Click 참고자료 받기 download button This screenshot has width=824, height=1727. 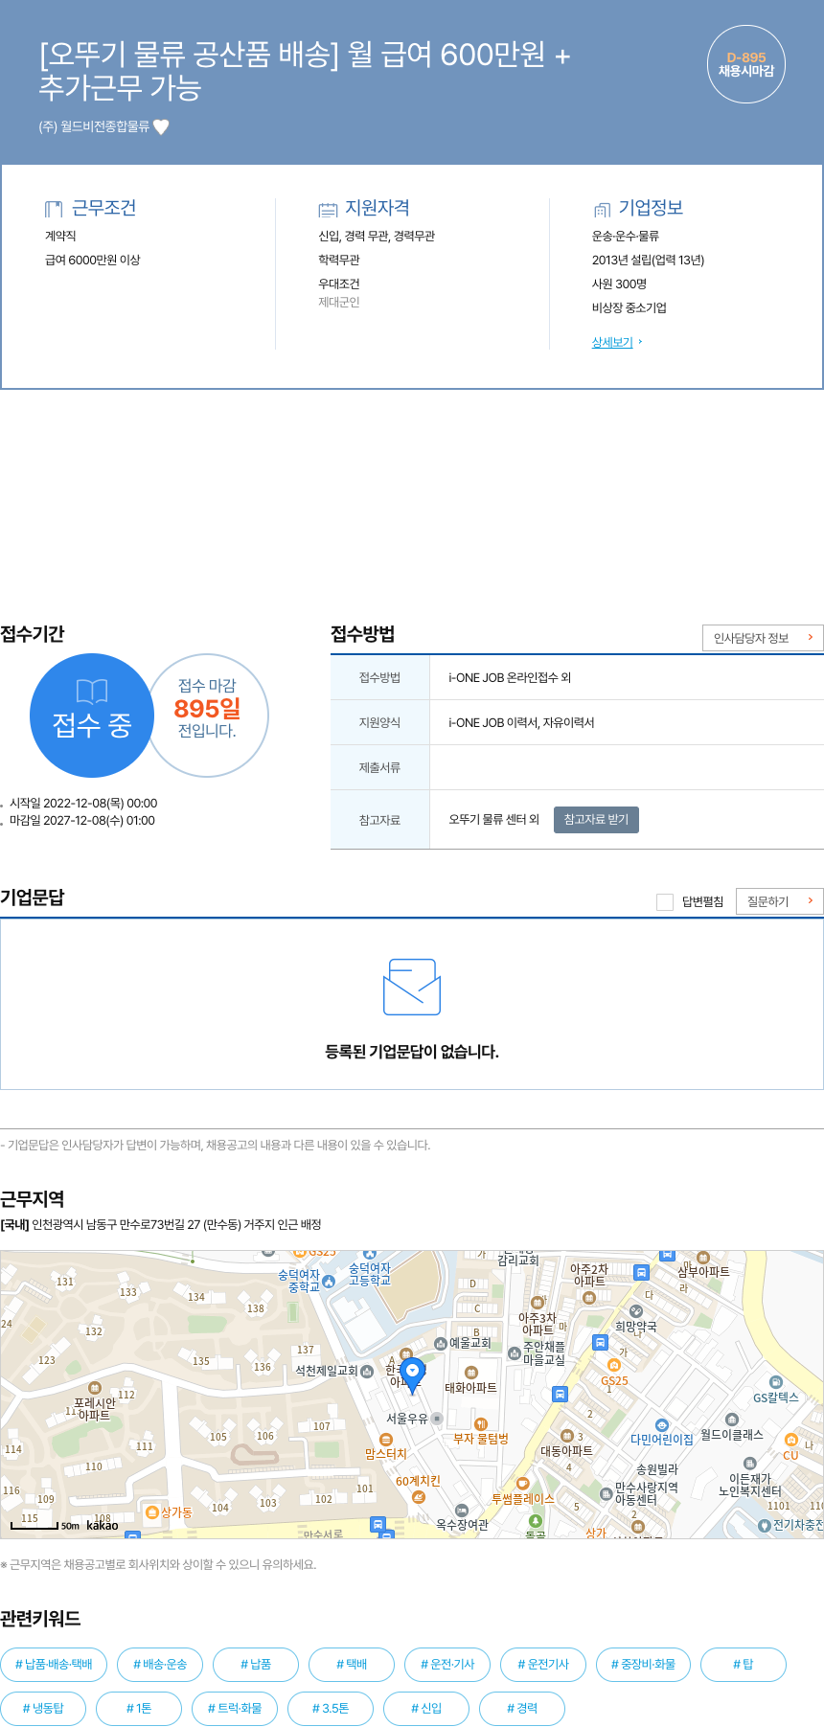596,820
